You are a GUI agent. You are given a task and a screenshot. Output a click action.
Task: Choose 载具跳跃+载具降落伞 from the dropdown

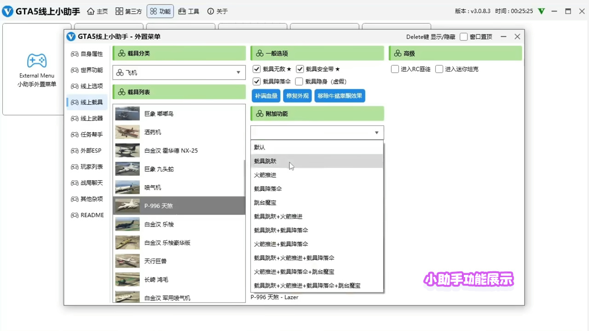pos(317,230)
